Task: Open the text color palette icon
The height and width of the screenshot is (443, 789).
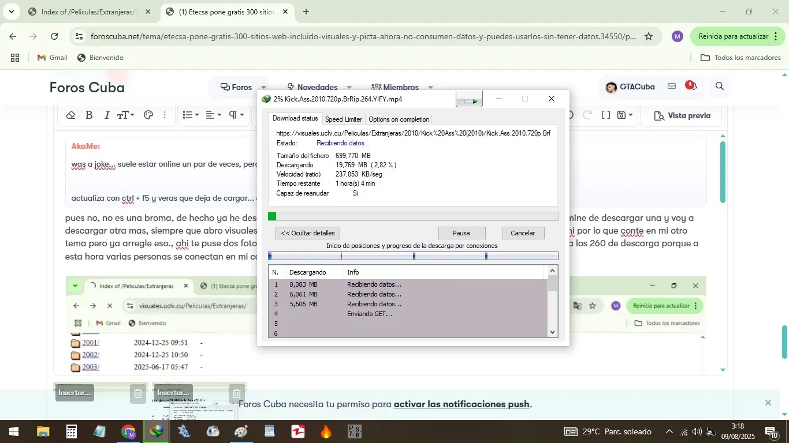Action: (148, 115)
